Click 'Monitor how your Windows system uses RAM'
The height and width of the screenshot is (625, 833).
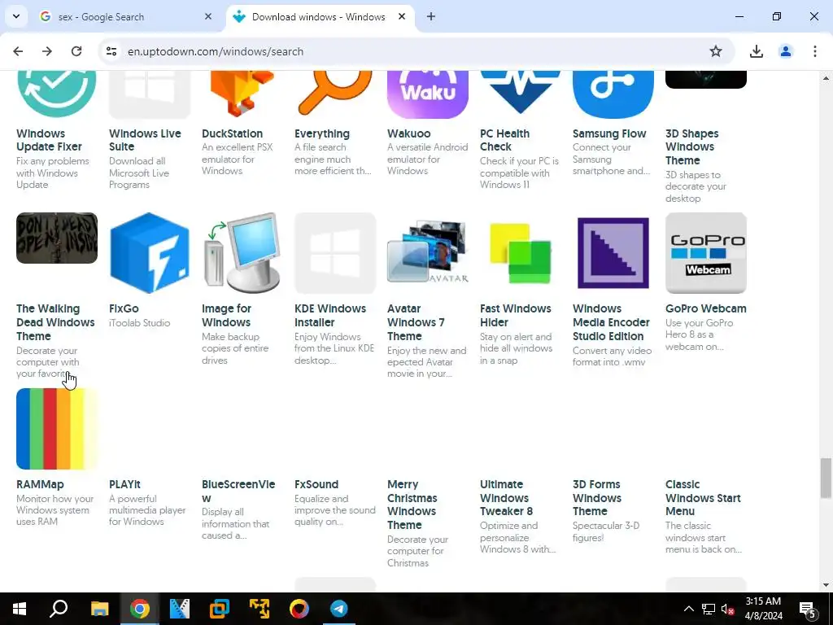pos(55,510)
